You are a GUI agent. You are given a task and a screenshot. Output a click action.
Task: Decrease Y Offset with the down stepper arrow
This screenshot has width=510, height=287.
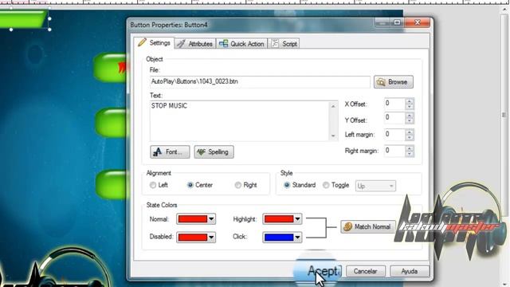(x=410, y=120)
